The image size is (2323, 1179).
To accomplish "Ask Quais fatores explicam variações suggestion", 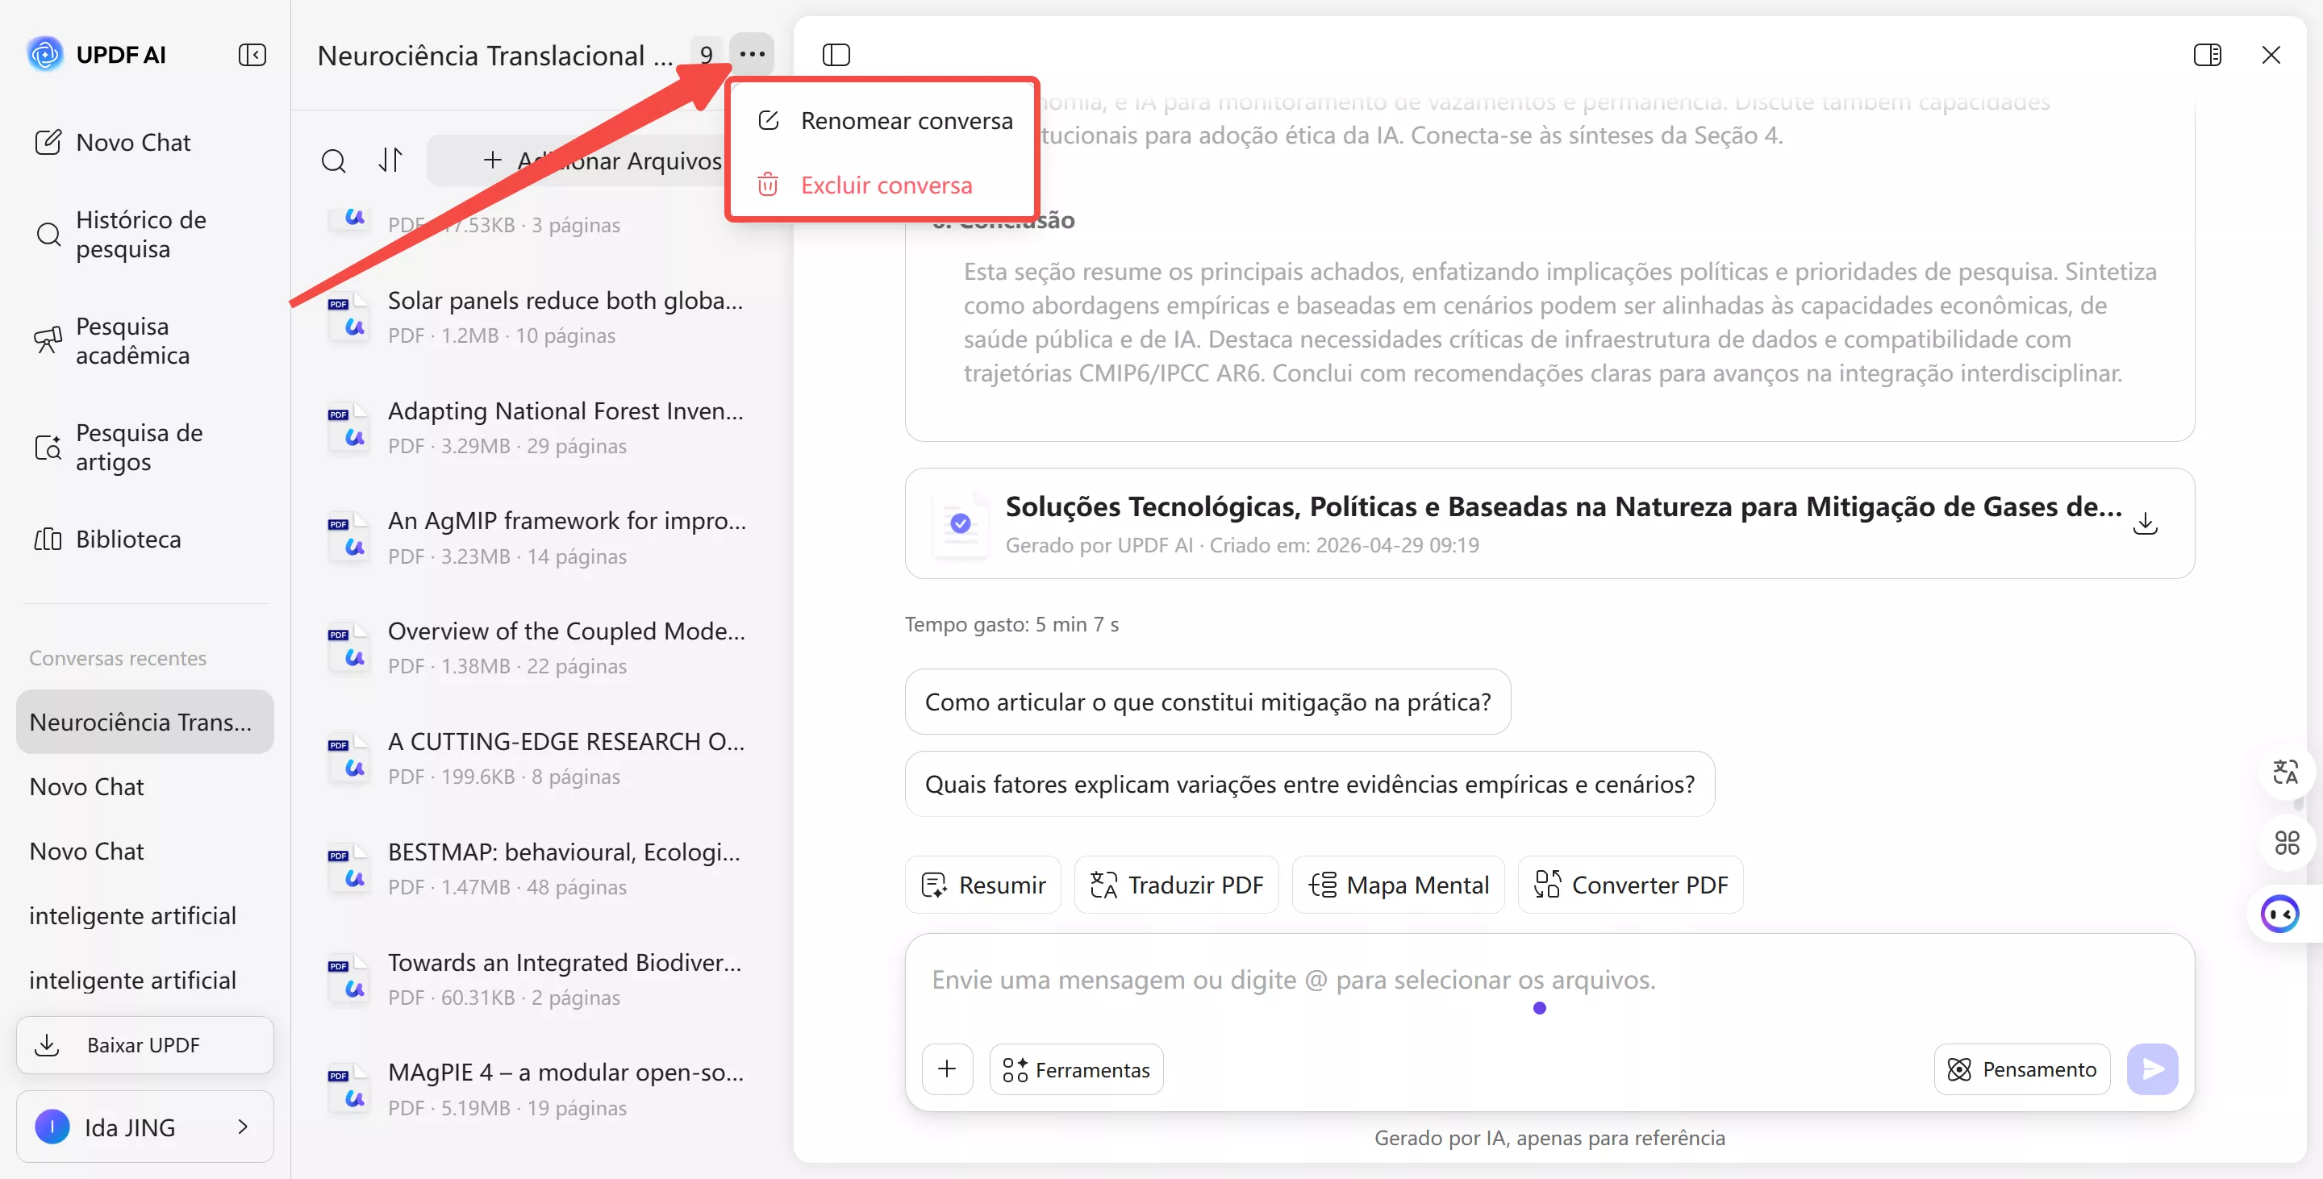I will coord(1309,784).
